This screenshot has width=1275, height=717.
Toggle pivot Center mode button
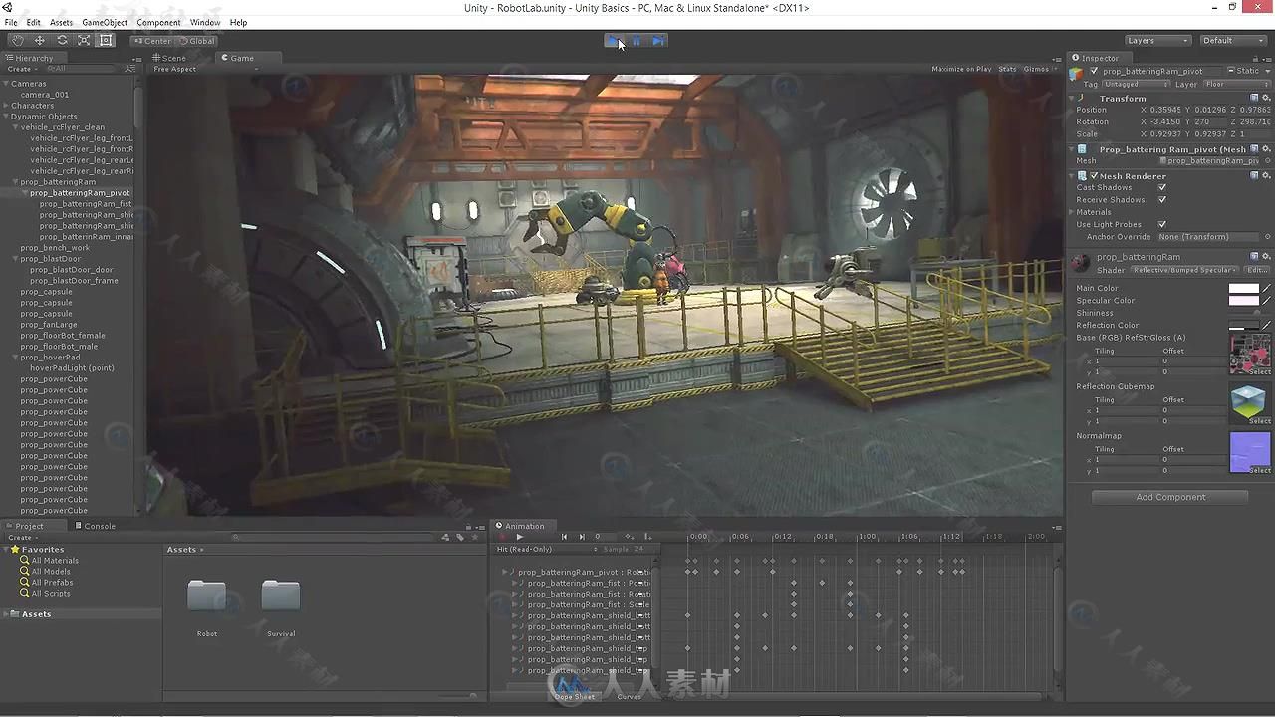pyautogui.click(x=152, y=41)
